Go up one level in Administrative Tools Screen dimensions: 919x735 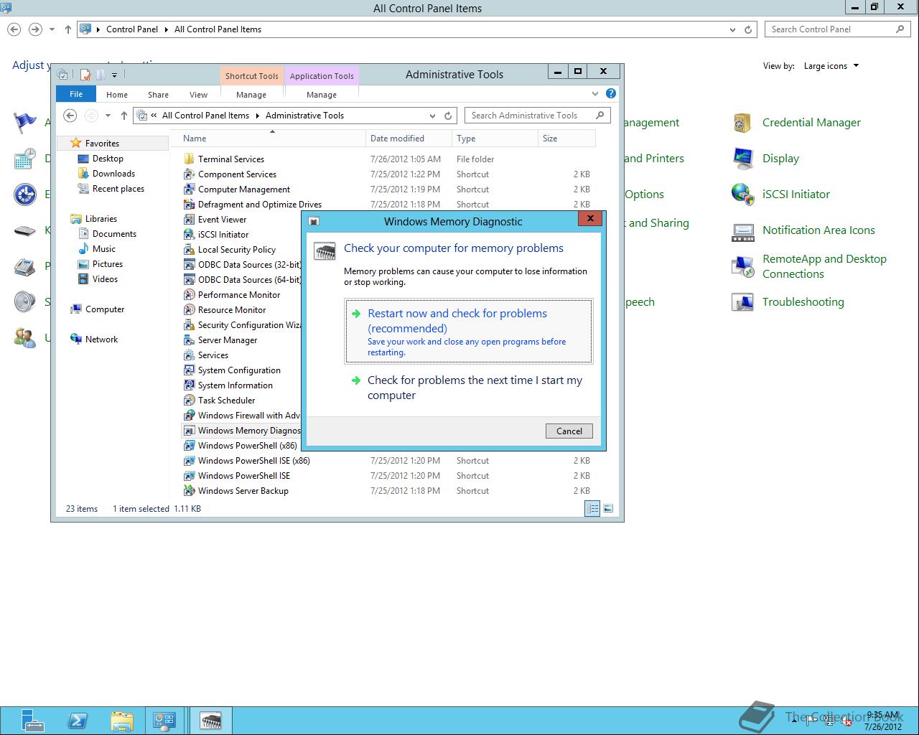pyautogui.click(x=124, y=116)
